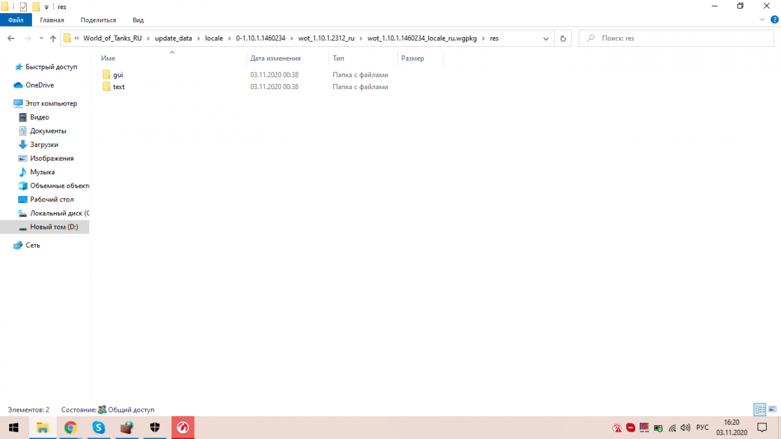This screenshot has height=439, width=781.
Task: Open the Музыка folder
Action: 42,172
